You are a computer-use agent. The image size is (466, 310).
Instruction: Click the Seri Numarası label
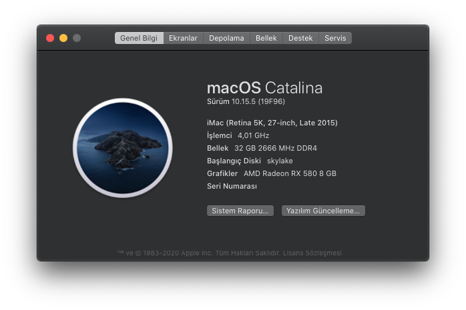tap(232, 186)
